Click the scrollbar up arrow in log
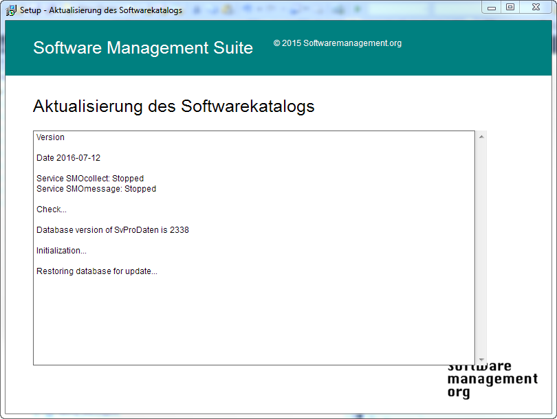Image resolution: width=557 pixels, height=419 pixels. pyautogui.click(x=481, y=137)
